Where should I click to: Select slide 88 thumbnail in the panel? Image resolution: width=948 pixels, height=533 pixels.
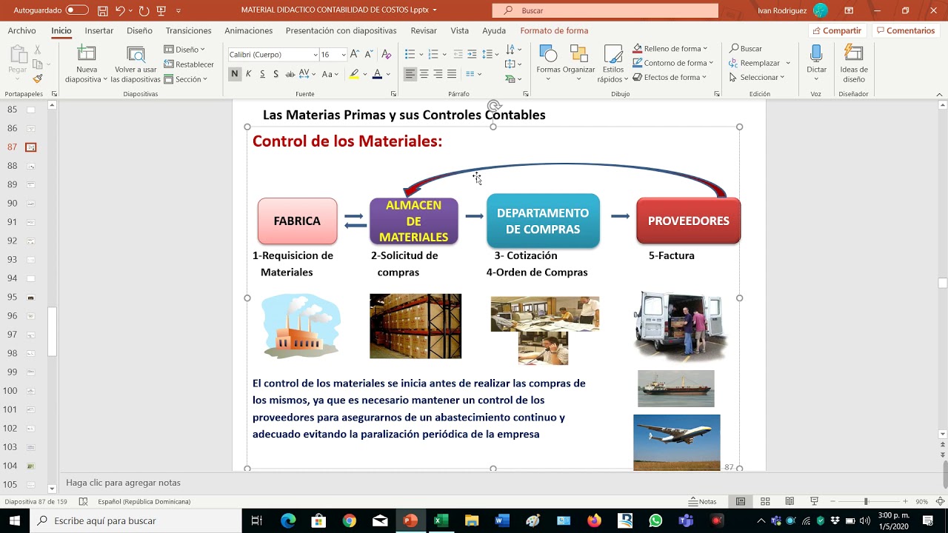[31, 166]
